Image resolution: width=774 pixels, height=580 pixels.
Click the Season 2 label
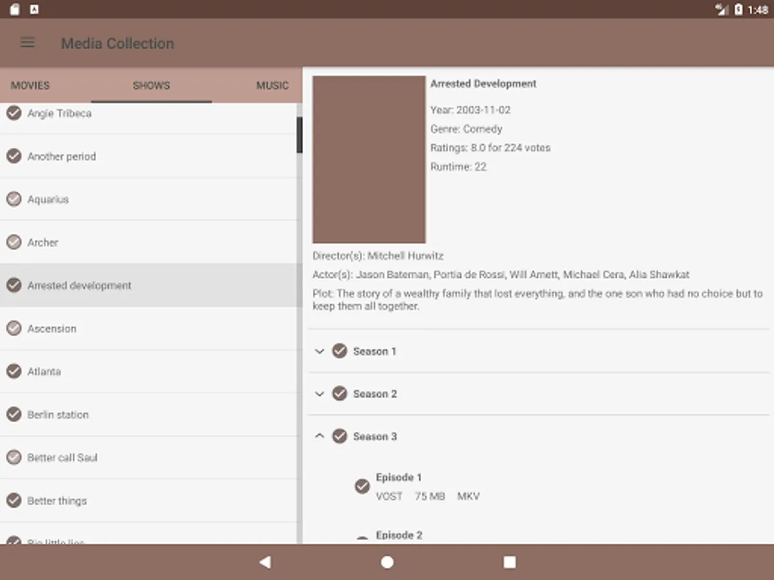pos(375,394)
